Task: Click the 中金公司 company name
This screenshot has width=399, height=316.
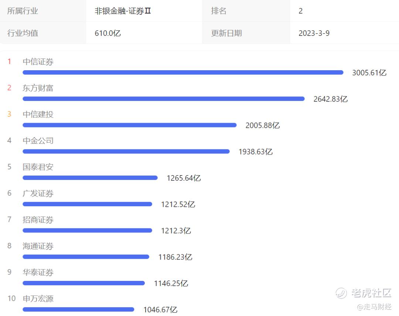Action: 38,140
